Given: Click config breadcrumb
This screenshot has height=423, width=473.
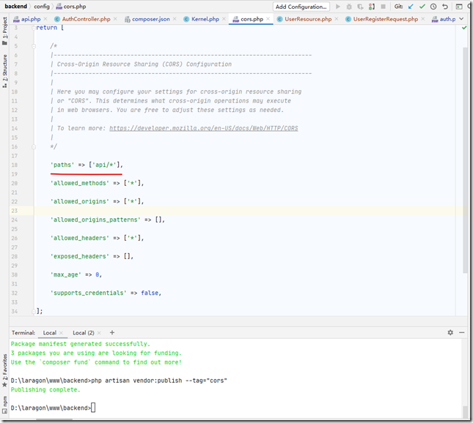Looking at the screenshot, I should [x=42, y=7].
